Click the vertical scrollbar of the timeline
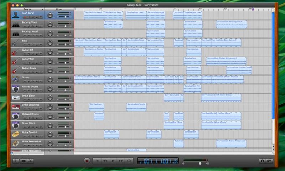Screen dimensions: 285x171 tap(273, 66)
